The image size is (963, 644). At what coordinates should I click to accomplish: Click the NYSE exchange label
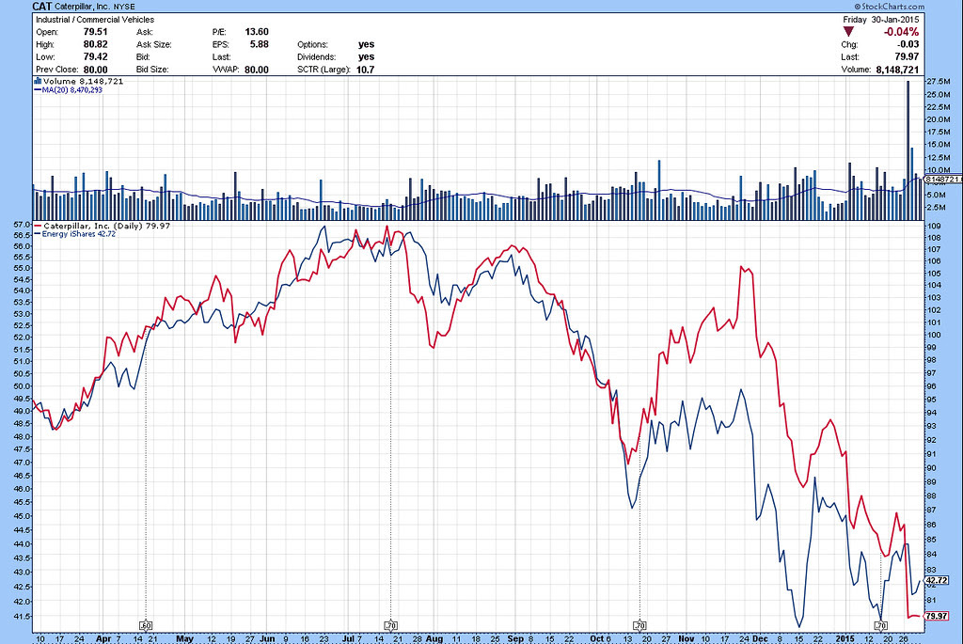click(x=125, y=7)
